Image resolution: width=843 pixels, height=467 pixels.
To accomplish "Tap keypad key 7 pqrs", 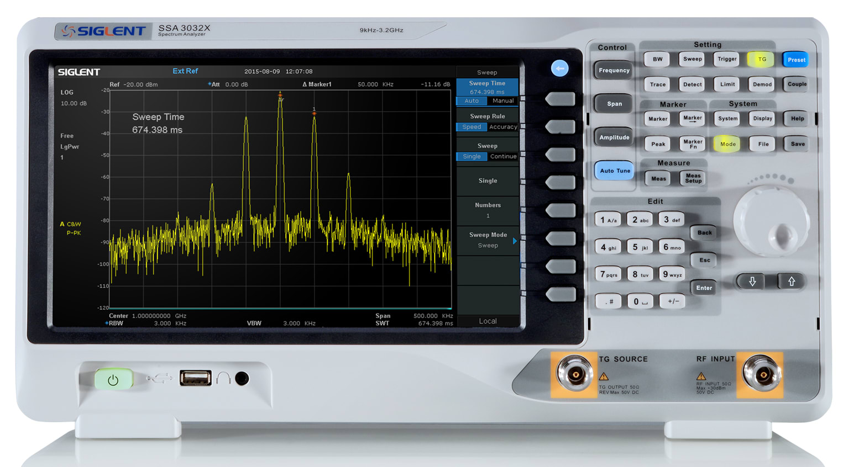I will [x=609, y=274].
